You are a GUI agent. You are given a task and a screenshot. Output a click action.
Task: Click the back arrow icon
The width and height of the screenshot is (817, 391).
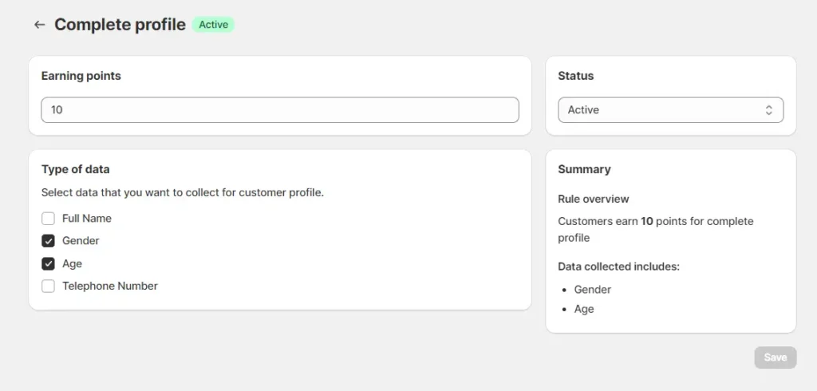click(39, 25)
